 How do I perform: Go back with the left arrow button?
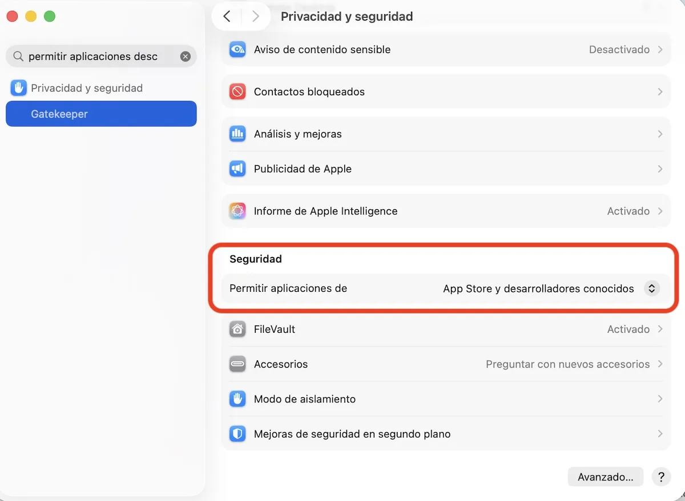click(x=227, y=17)
